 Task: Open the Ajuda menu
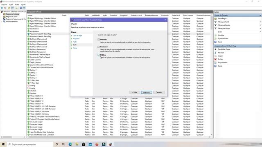(23, 4)
